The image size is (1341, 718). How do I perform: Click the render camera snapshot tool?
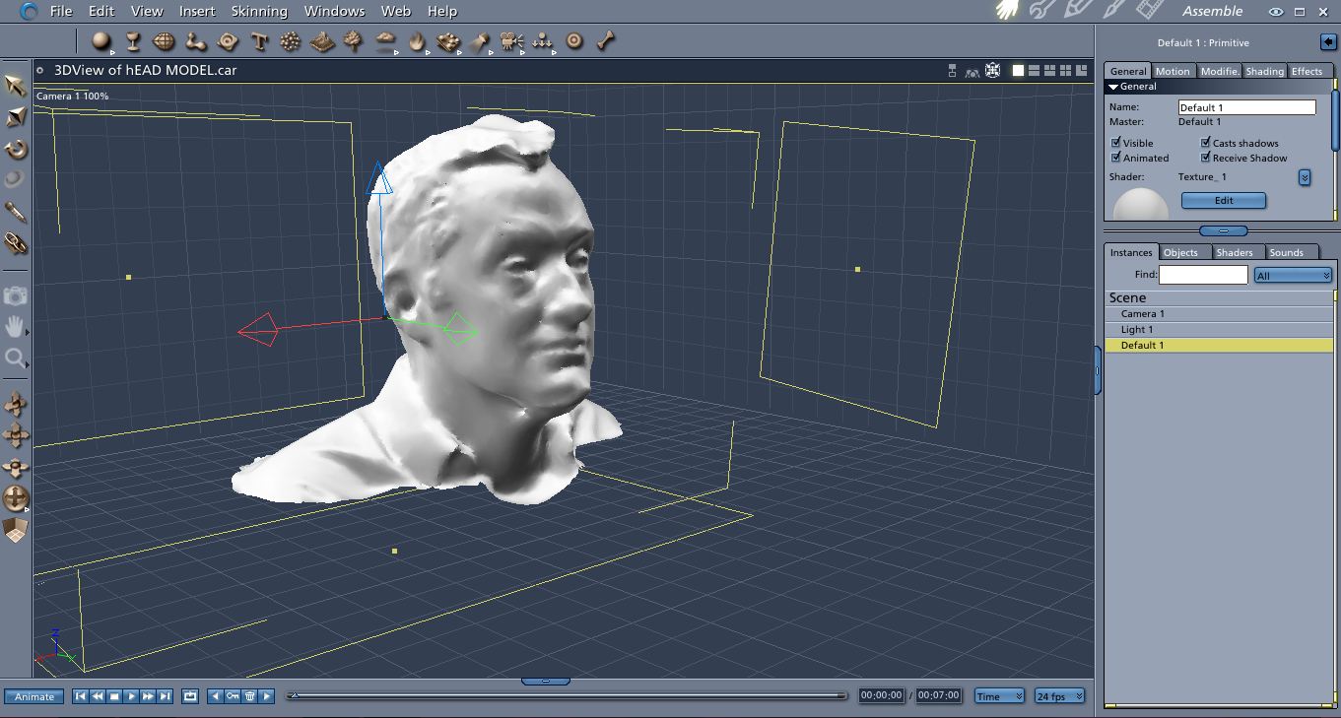click(16, 295)
